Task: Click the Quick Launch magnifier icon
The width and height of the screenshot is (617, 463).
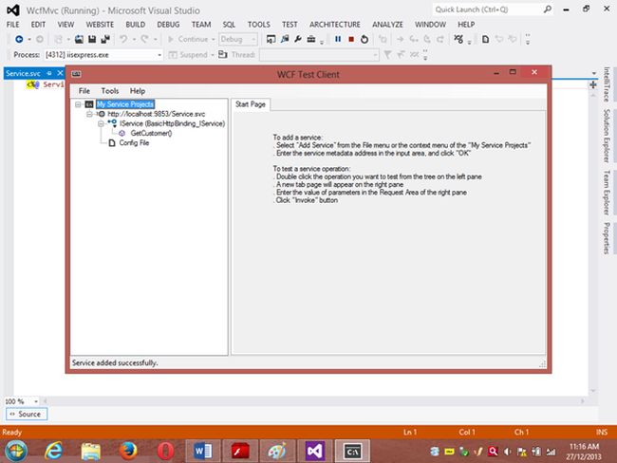Action: 548,9
